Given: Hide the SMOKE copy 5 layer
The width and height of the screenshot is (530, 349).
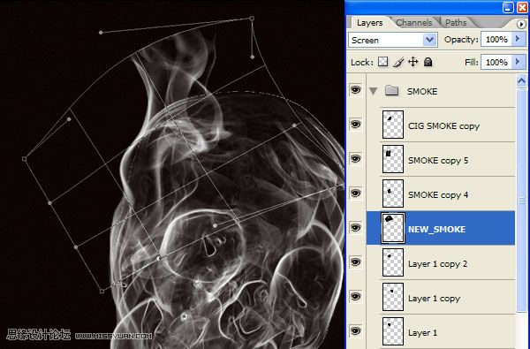Looking at the screenshot, I should [355, 159].
